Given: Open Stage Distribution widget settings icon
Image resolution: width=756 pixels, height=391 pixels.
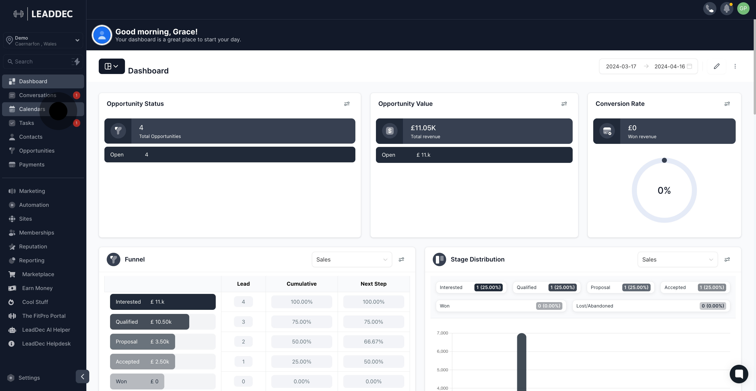Looking at the screenshot, I should click(727, 259).
